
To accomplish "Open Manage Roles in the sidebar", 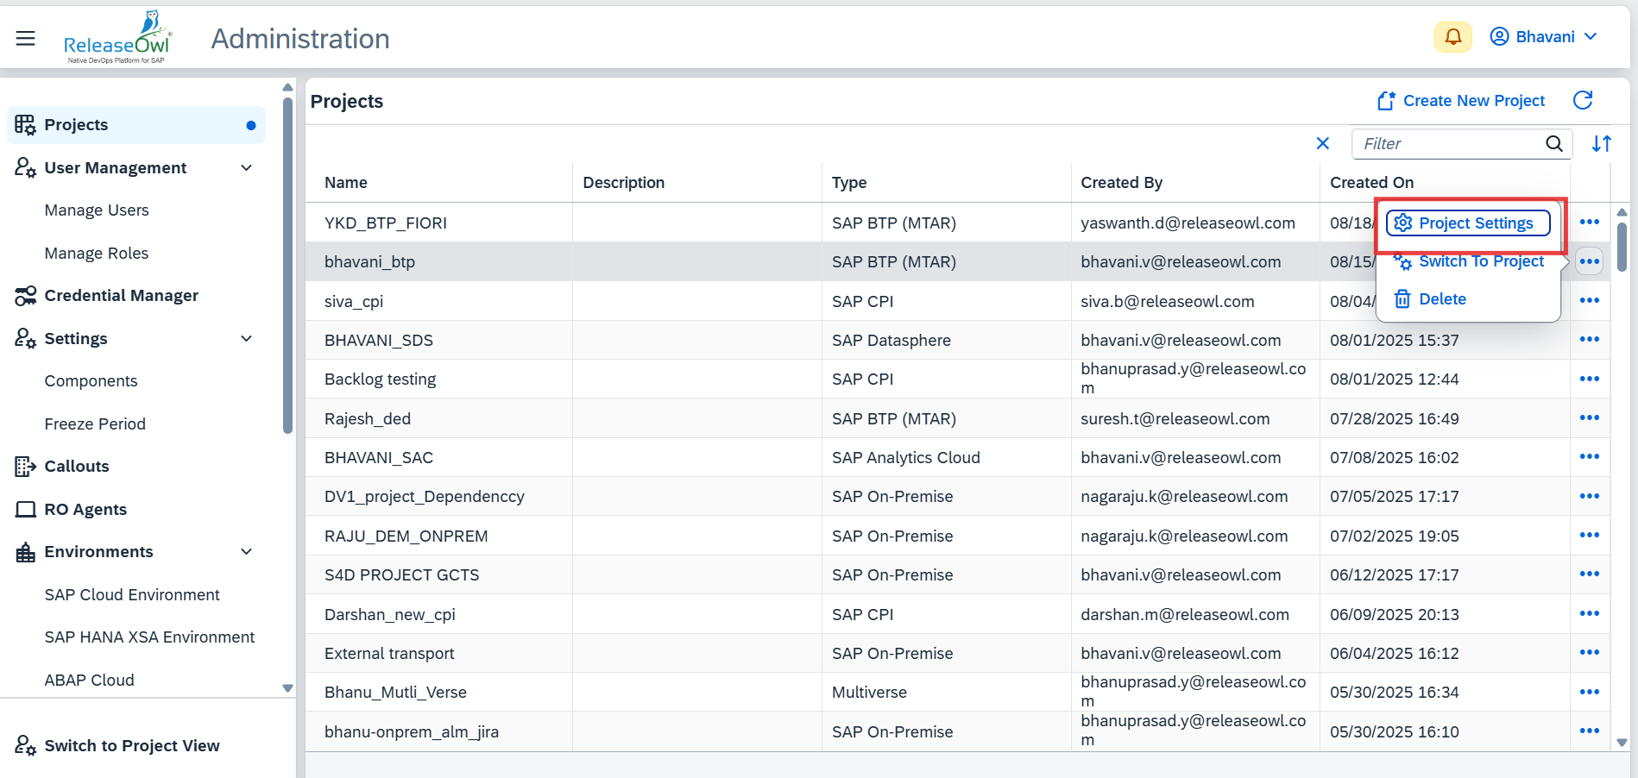I will (x=97, y=254).
